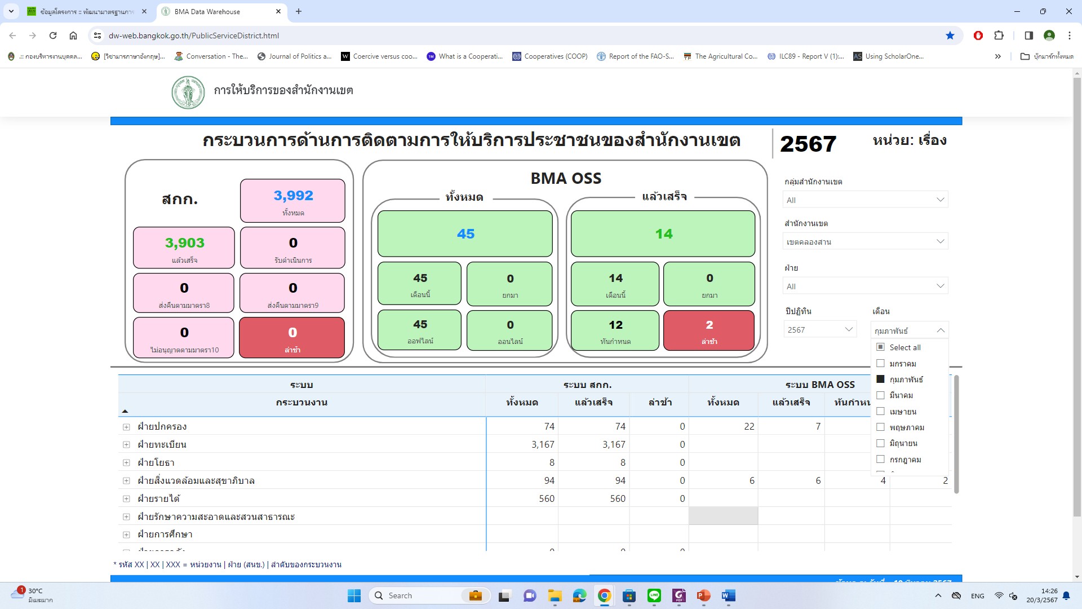Click the bookmark star icon in the address bar
The width and height of the screenshot is (1082, 609).
click(x=950, y=36)
